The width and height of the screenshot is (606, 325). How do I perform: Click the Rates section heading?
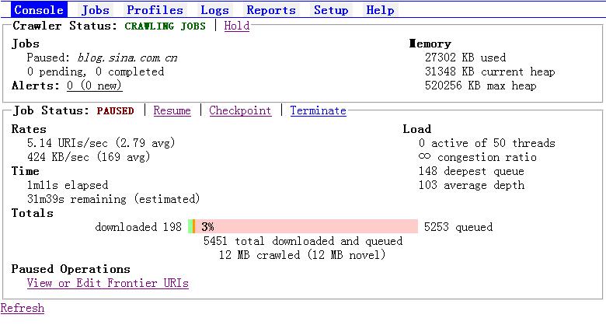29,129
